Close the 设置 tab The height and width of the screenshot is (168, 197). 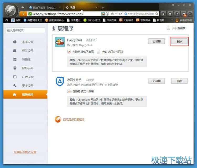(x=97, y=7)
